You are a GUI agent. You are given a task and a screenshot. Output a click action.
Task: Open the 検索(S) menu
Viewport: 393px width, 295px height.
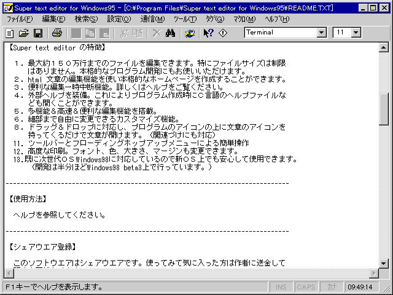pyautogui.click(x=86, y=19)
